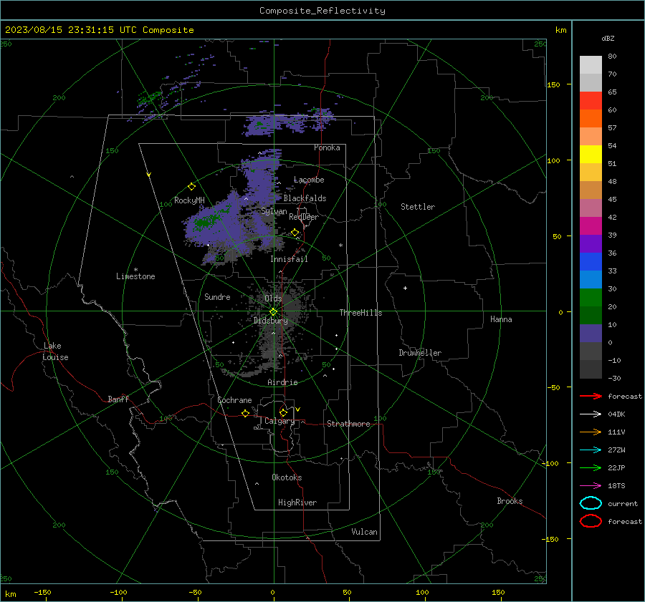Click the light gray 80 dBZ swatch
Image resolution: width=645 pixels, height=602 pixels.
click(591, 65)
